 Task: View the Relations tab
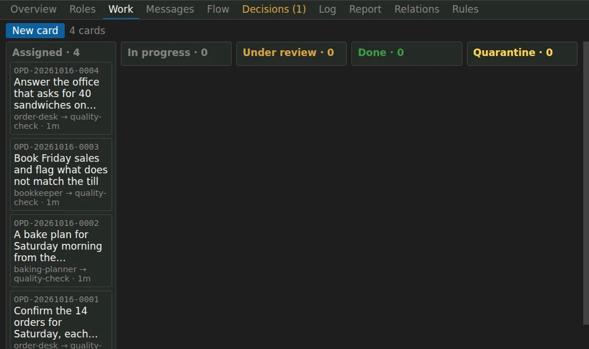coord(417,9)
